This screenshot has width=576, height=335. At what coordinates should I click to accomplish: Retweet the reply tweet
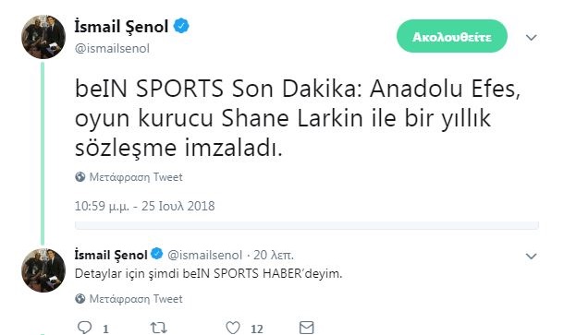(x=159, y=328)
